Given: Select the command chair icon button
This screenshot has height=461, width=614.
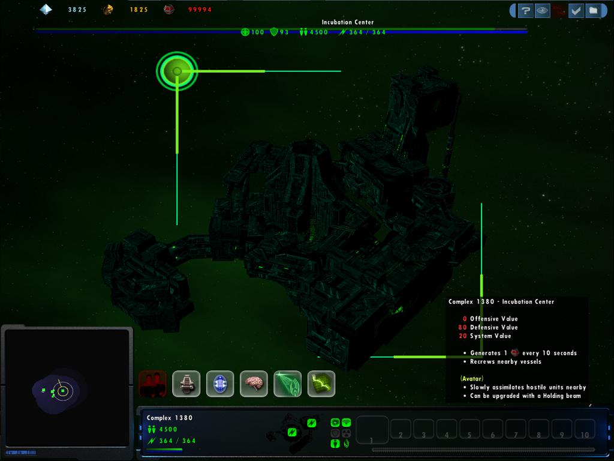Looking at the screenshot, I should (x=186, y=384).
